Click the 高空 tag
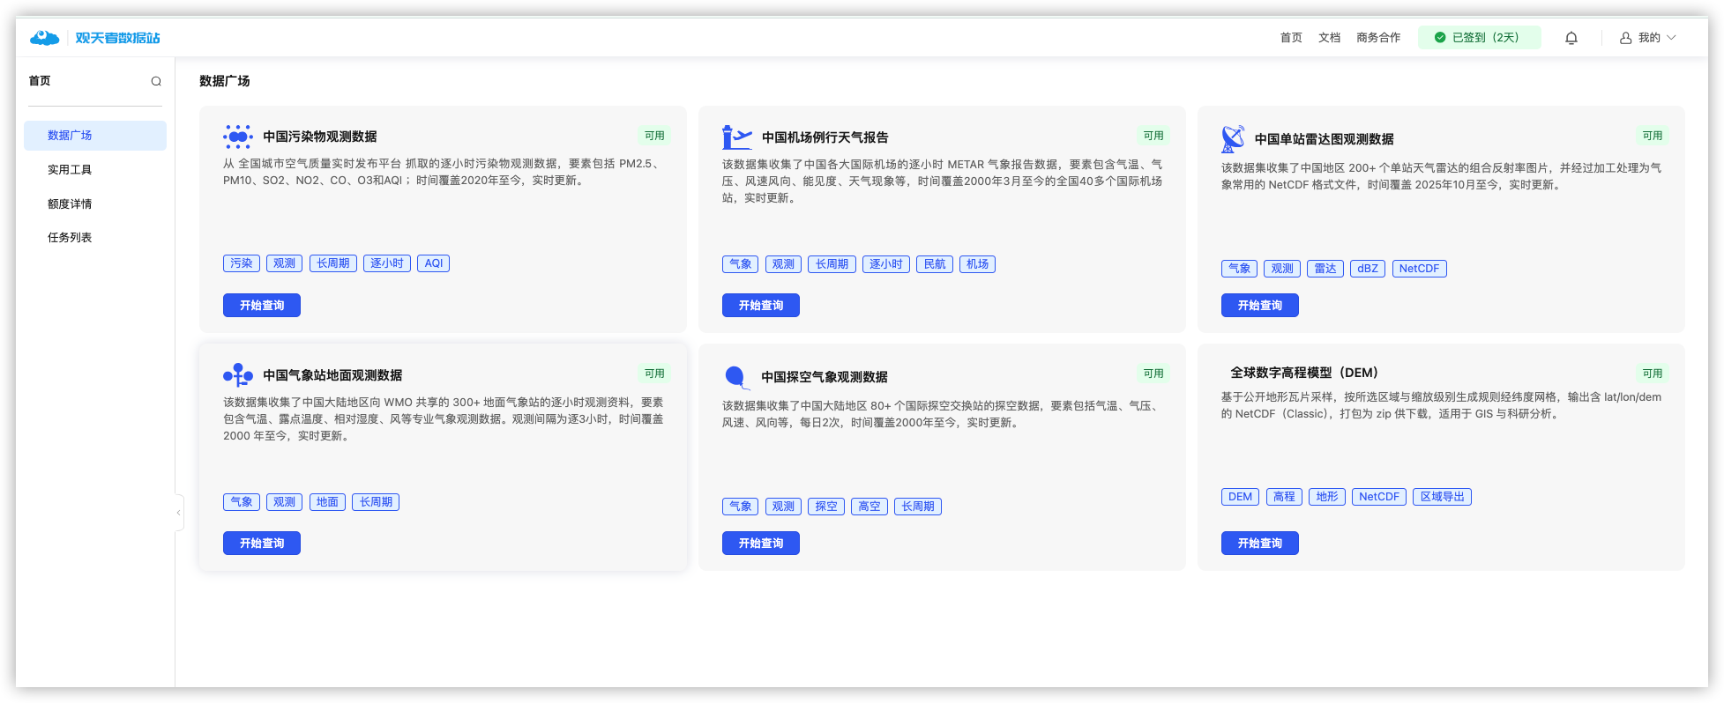 click(869, 507)
